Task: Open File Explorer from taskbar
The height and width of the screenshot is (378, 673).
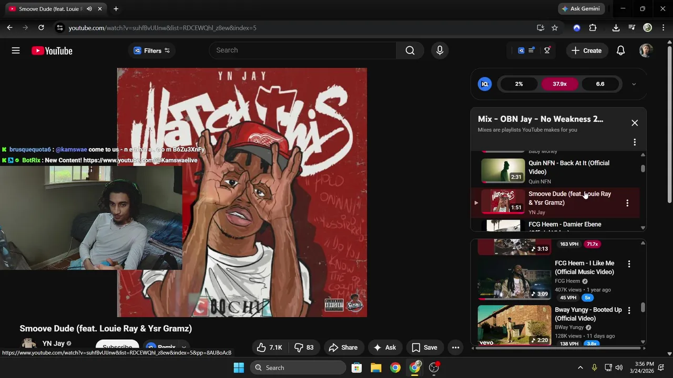Action: (376, 367)
